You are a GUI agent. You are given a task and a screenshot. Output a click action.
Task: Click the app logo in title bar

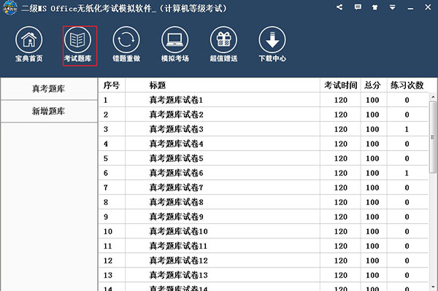pyautogui.click(x=10, y=7)
